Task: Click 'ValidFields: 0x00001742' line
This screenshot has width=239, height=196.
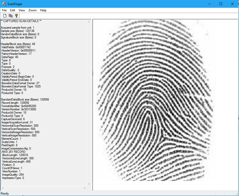Action: [x=16, y=47]
